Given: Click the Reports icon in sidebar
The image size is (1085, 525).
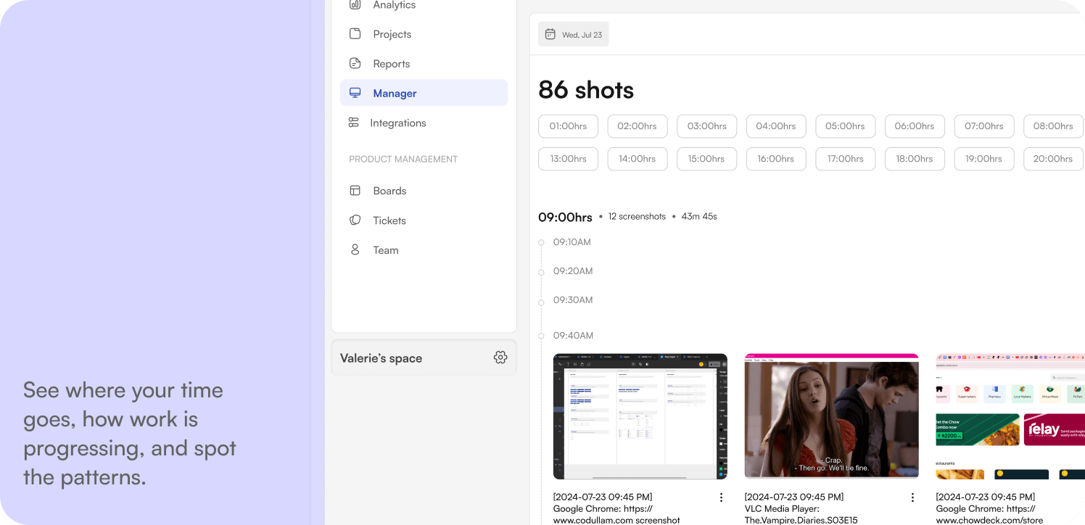Looking at the screenshot, I should coord(355,64).
